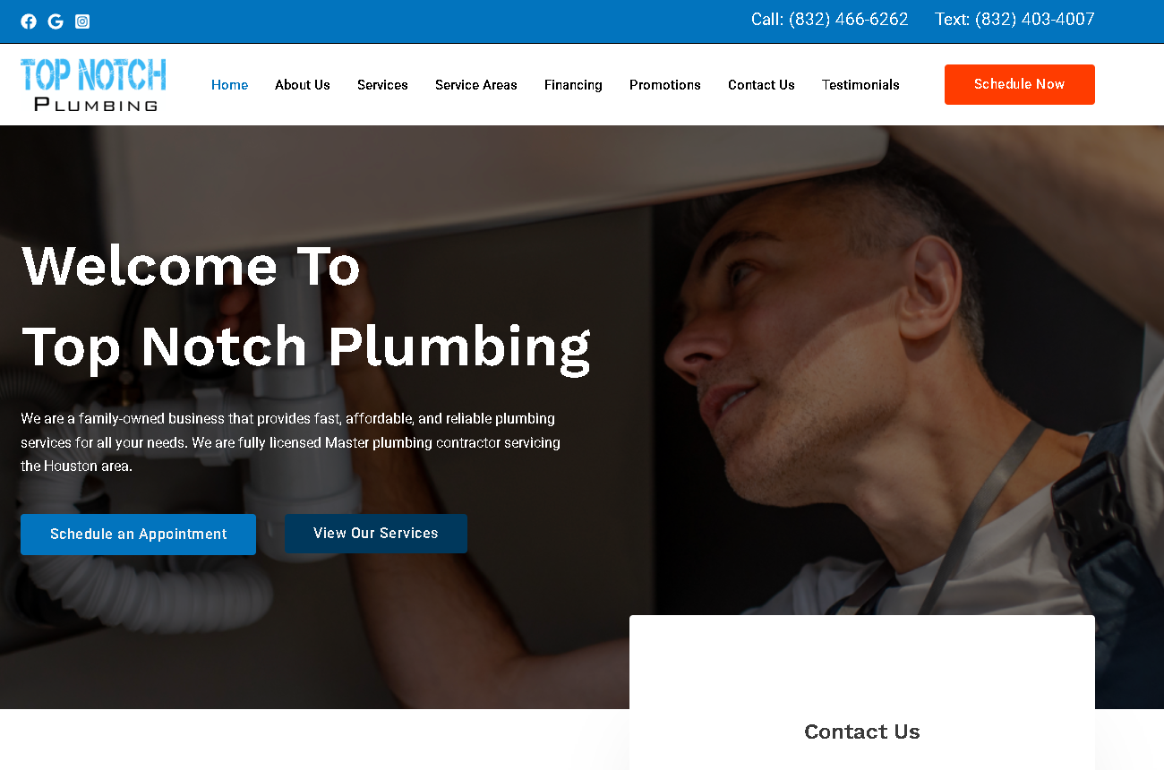Navigate to Contact Us in menu
Viewport: 1164px width, 770px height.
pos(761,85)
